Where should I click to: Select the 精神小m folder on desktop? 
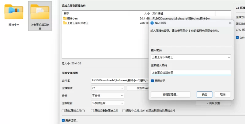[x=14, y=15]
